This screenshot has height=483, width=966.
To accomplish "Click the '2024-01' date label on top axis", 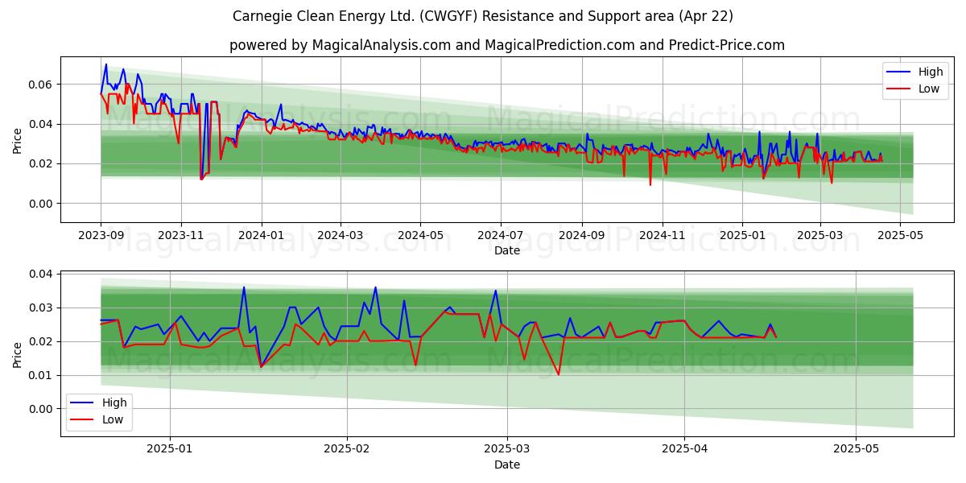I will click(262, 236).
